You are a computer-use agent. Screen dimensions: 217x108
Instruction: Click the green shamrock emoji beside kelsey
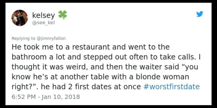coord(62,15)
